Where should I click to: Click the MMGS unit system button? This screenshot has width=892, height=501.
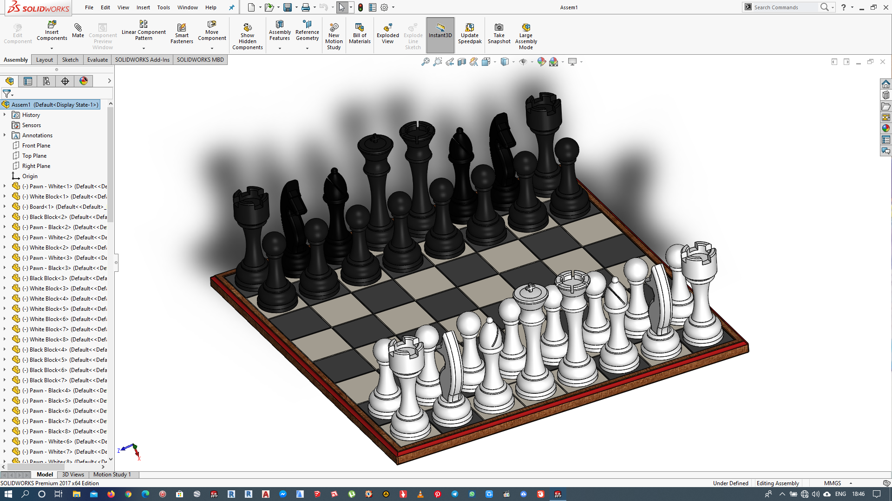833,483
